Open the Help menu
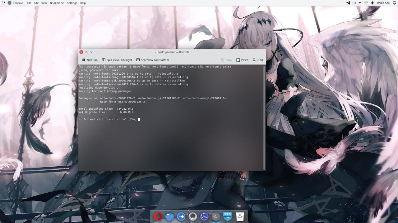Screen dimensions: 398x223 (x=83, y=3)
